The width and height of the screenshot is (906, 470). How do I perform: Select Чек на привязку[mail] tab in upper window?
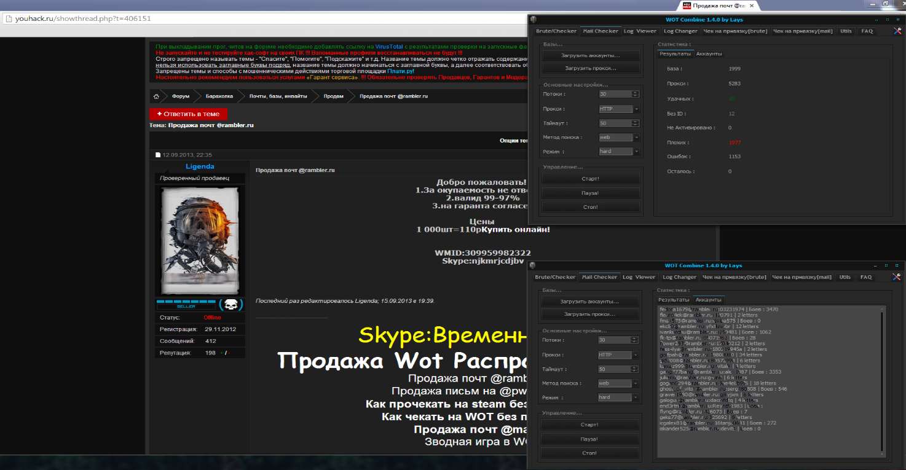click(803, 31)
